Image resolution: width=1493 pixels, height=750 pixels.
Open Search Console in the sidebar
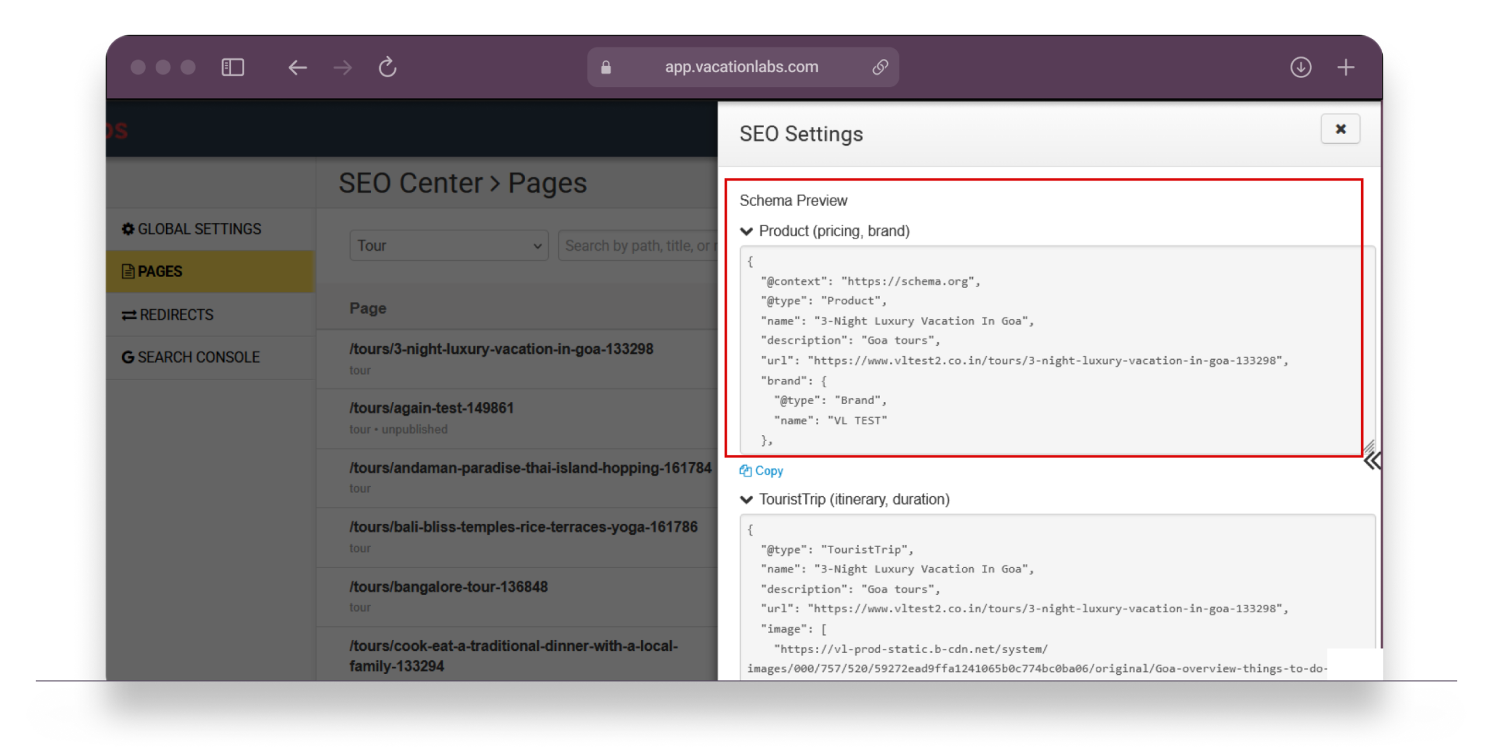(x=191, y=358)
